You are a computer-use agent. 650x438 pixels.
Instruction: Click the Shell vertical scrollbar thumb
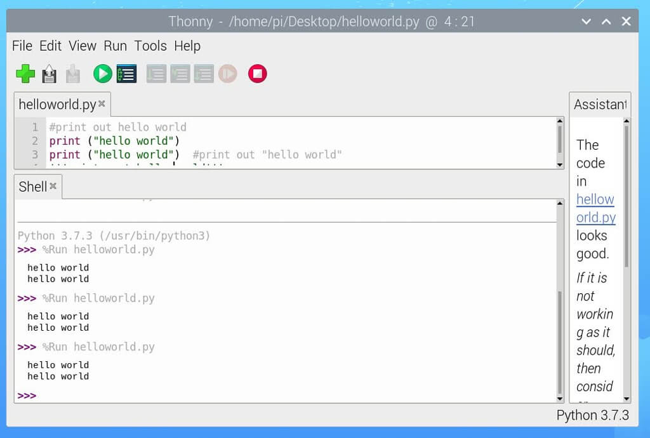(x=560, y=342)
